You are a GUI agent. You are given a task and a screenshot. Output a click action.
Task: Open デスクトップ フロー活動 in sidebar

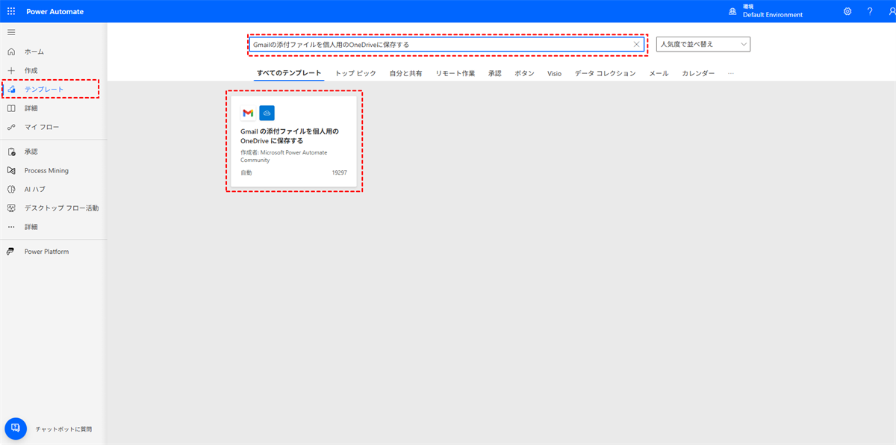click(62, 208)
